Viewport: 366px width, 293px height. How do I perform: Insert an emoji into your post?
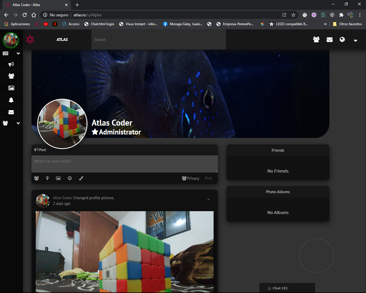(70, 178)
